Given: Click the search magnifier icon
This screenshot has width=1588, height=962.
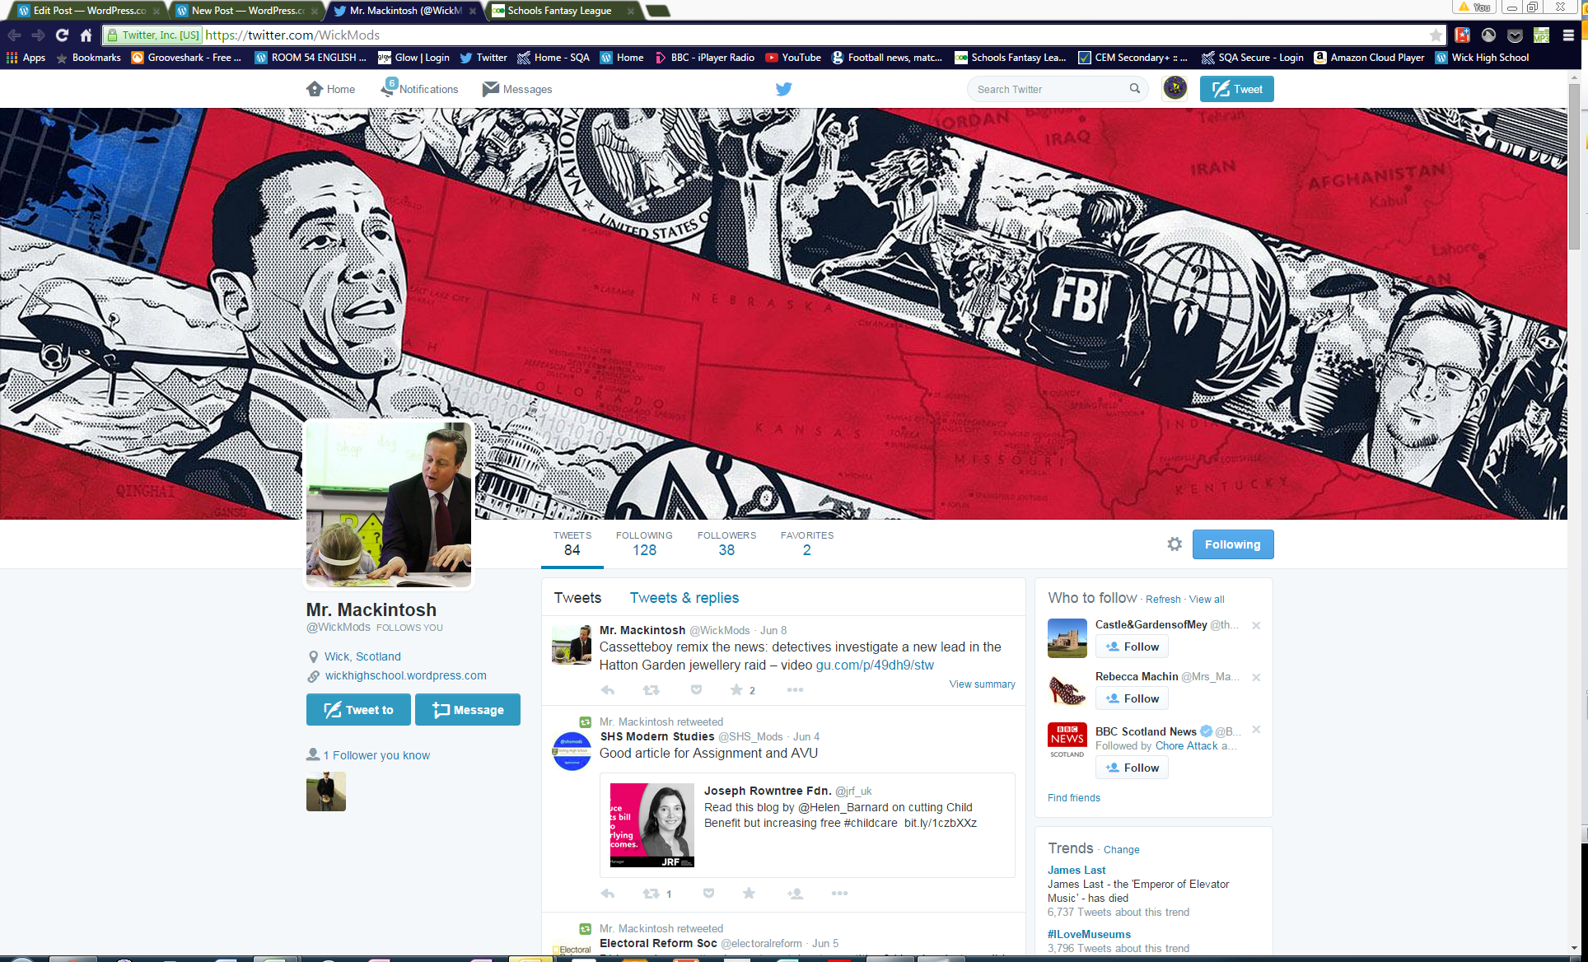Looking at the screenshot, I should coord(1135,89).
